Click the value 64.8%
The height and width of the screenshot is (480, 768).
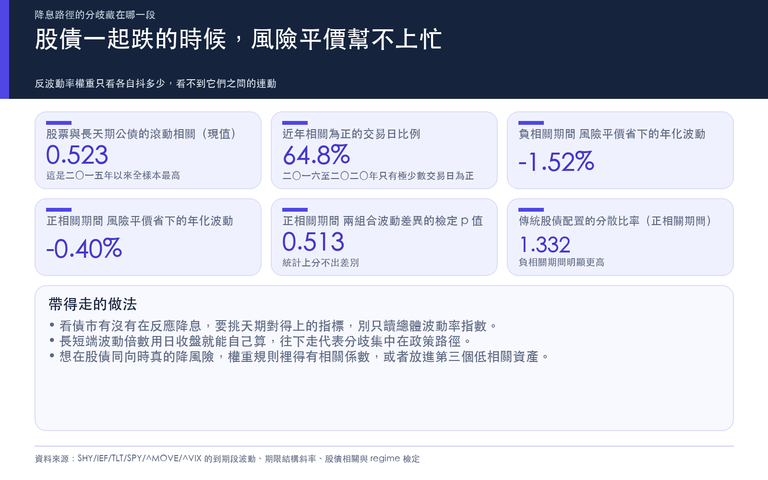[x=316, y=155]
